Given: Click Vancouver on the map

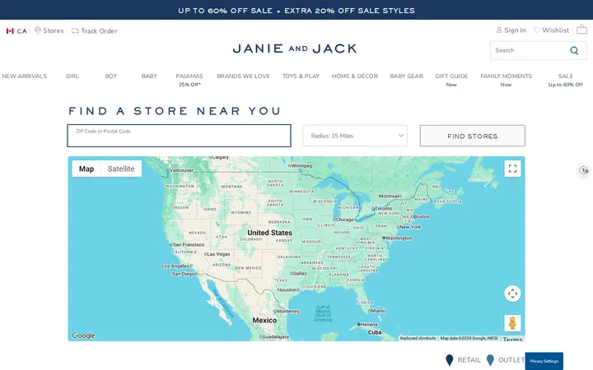Looking at the screenshot, I should coord(181,170).
